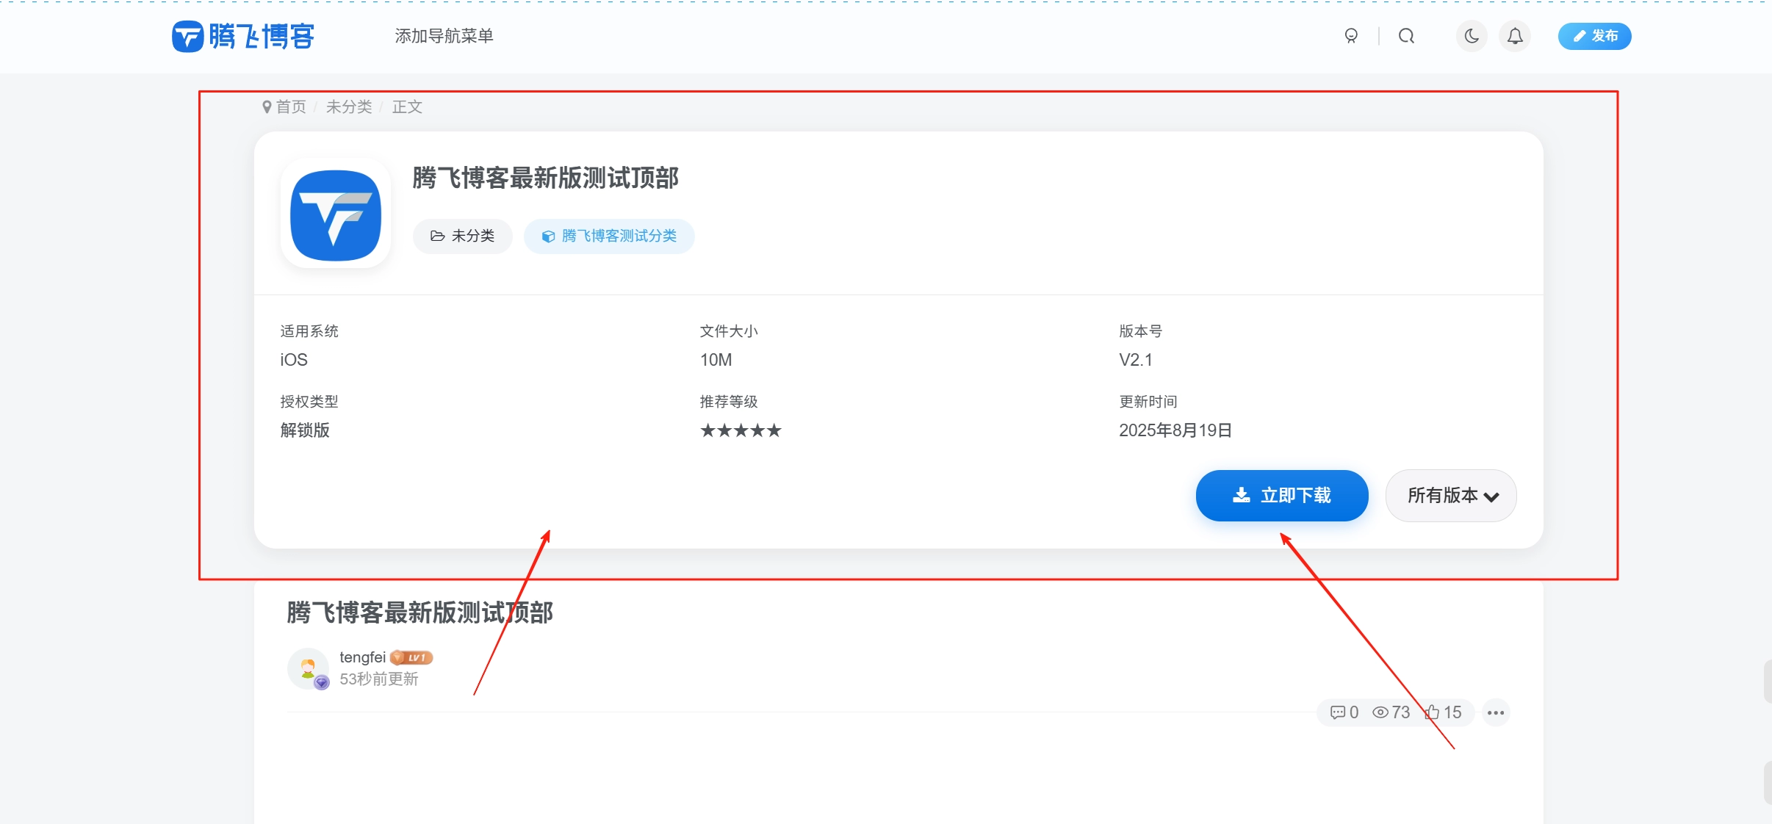Open the 腾飞博客测试分类 tag
Screen dimensions: 1772x824
[x=608, y=236]
